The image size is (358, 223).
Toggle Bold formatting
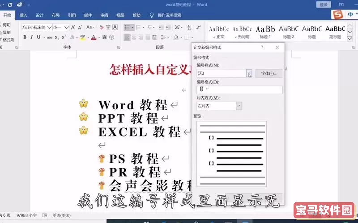(x=25, y=37)
